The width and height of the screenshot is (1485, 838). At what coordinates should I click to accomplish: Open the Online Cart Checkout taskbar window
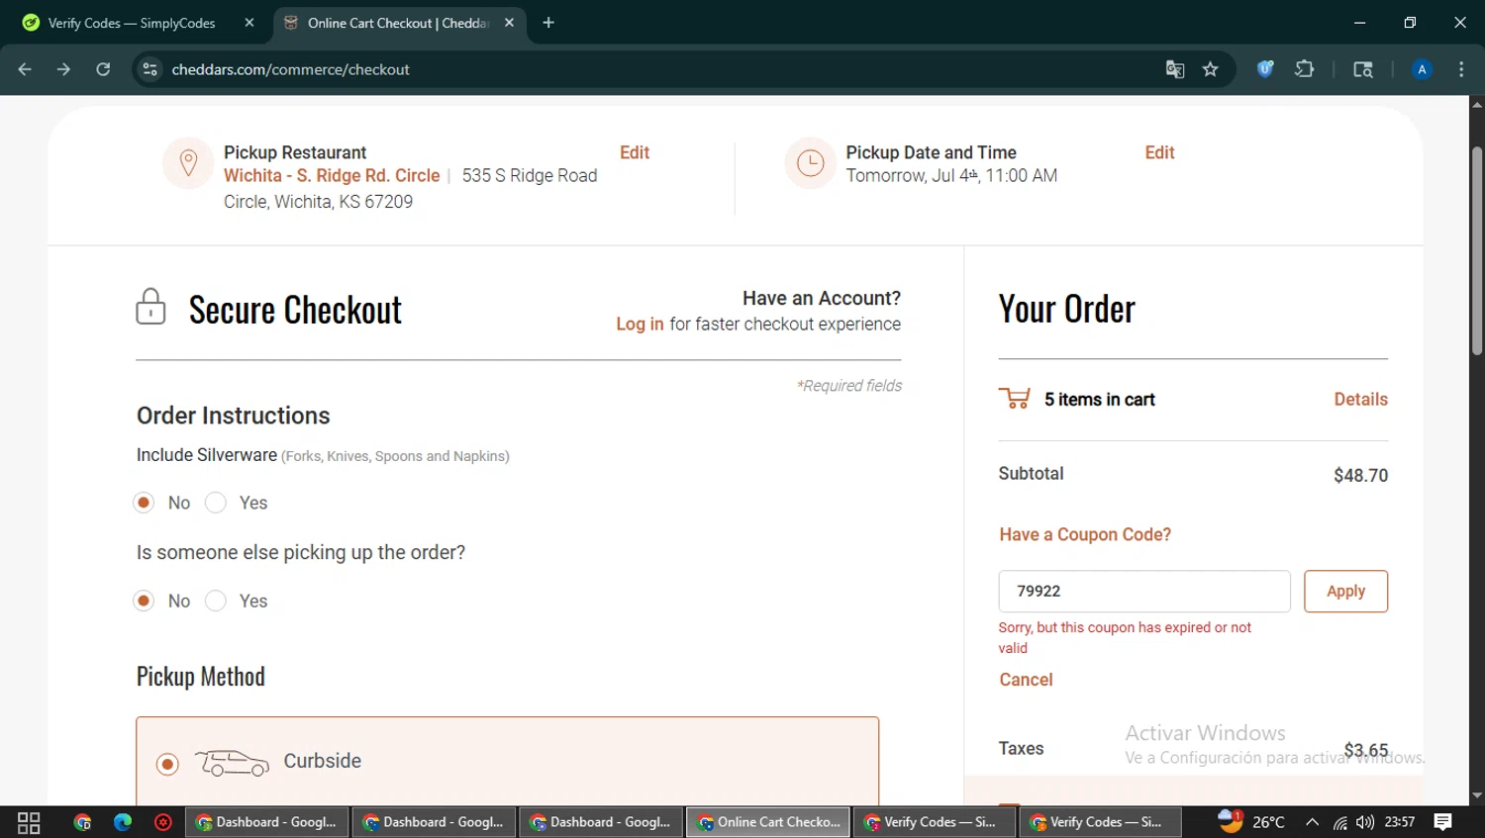point(768,822)
